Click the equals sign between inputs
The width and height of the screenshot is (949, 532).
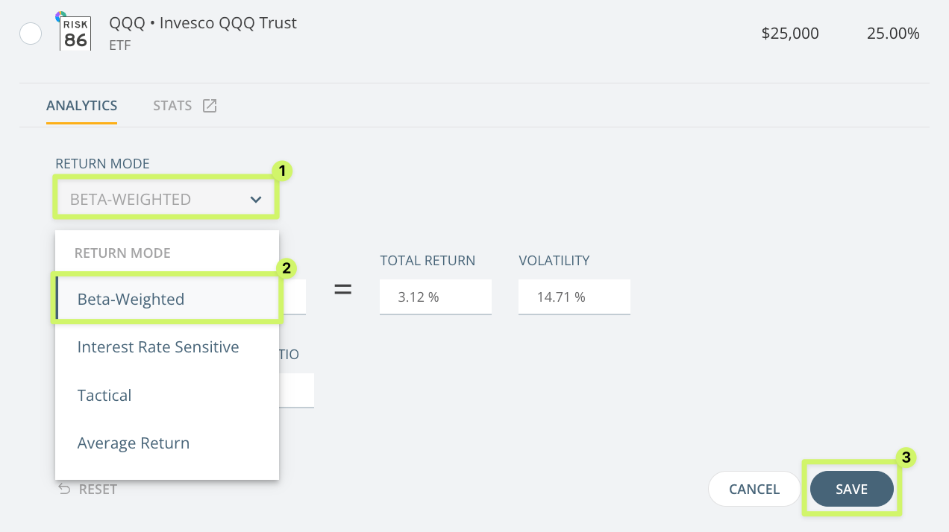(342, 291)
